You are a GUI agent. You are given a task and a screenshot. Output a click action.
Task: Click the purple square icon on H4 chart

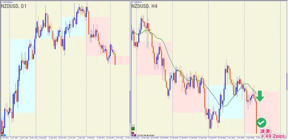point(135,135)
